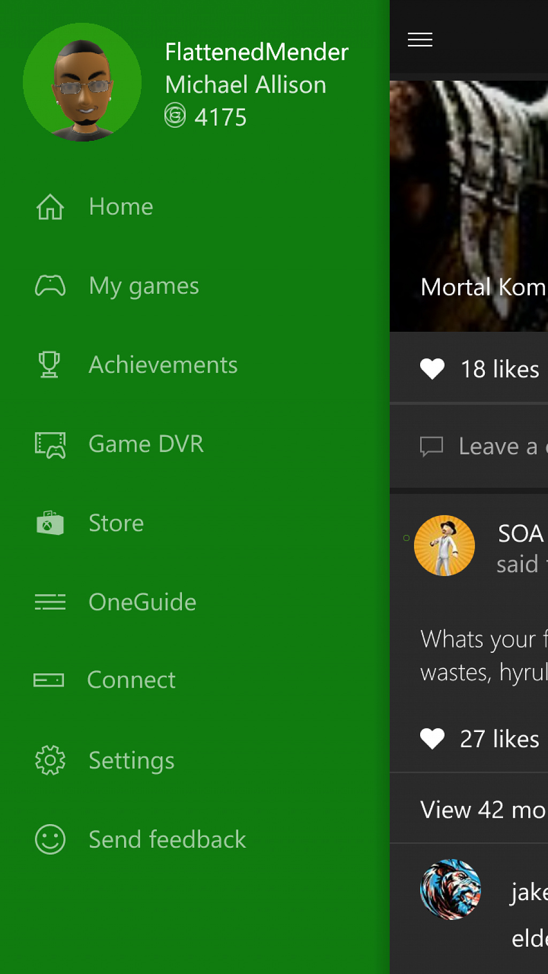This screenshot has width=548, height=974.
Task: Tap the Achievements trophy icon
Action: click(49, 364)
